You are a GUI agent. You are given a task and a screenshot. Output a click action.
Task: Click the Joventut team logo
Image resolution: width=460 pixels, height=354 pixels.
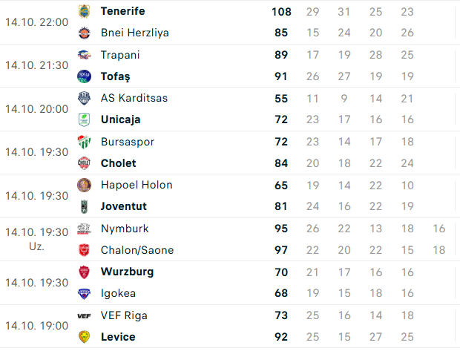pos(85,206)
